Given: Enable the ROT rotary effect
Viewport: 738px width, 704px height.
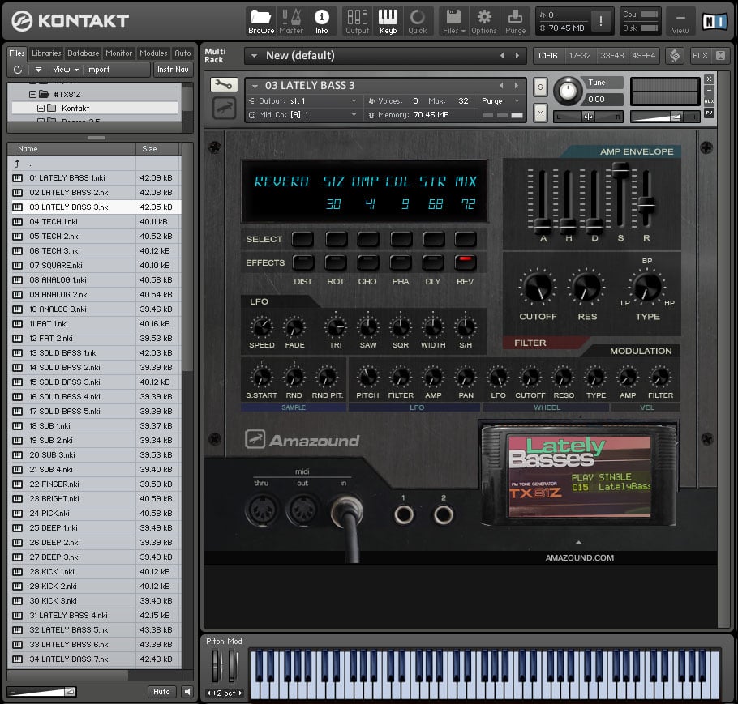Looking at the screenshot, I should coord(336,262).
